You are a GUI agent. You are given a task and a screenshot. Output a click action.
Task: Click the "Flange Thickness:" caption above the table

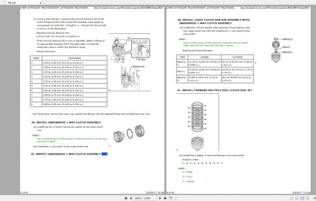point(46,52)
